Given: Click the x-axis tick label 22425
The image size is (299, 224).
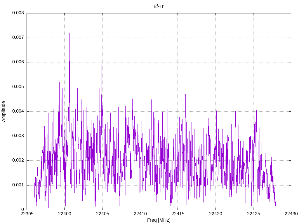Looking at the screenshot, I should pos(253,214).
